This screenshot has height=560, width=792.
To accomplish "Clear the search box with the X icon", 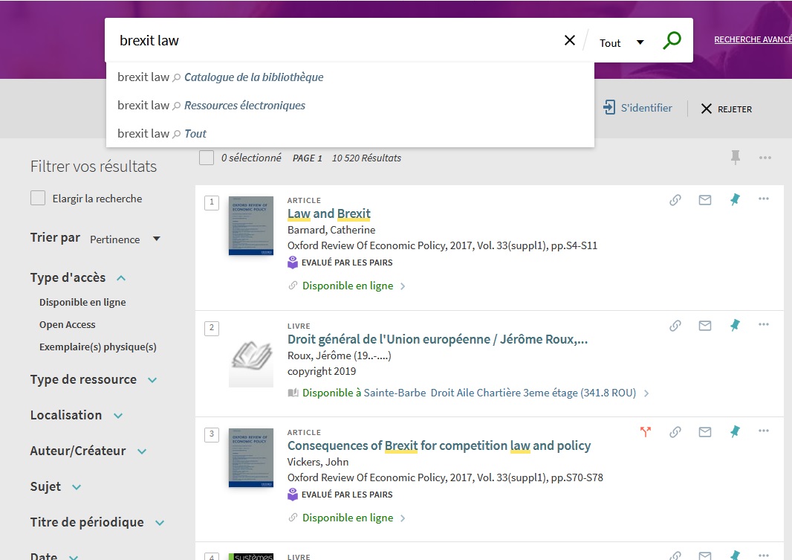I will click(570, 41).
